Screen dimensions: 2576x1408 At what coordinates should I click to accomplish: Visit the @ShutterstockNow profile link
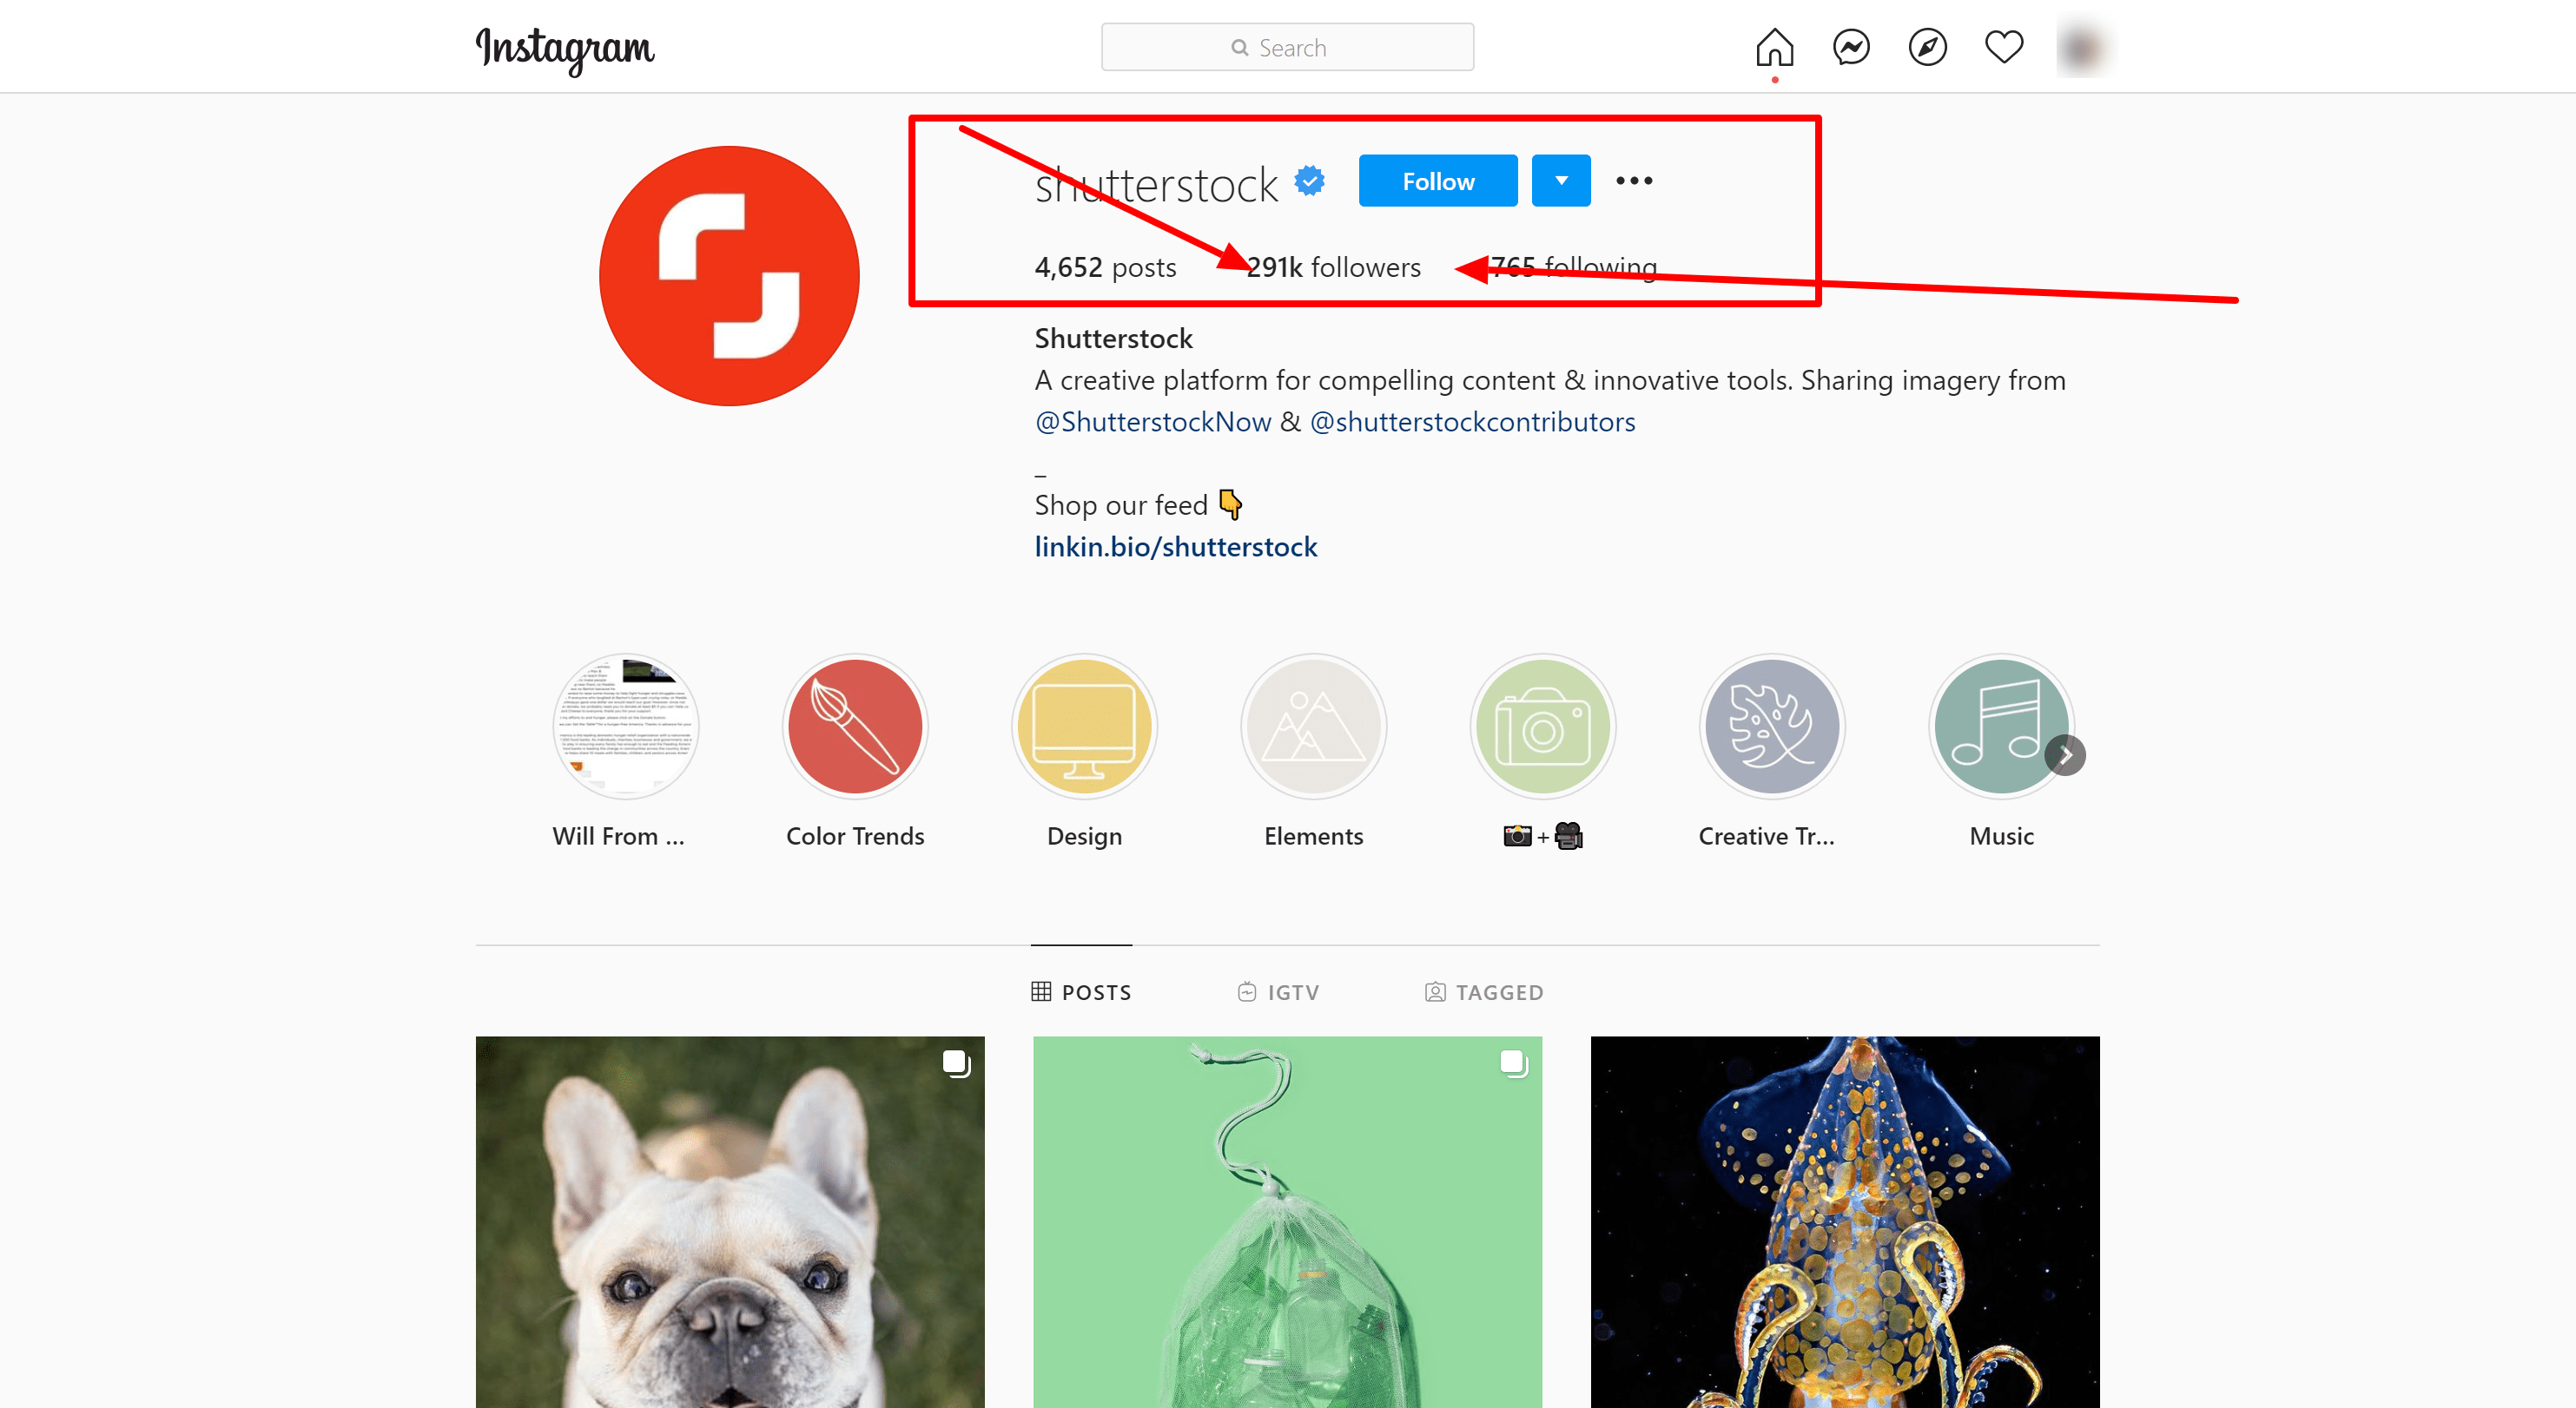[x=1152, y=422]
